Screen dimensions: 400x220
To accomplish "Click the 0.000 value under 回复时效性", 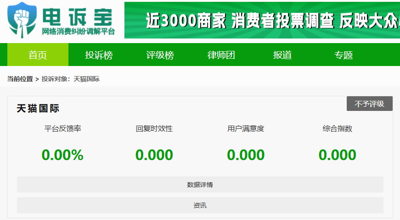I will point(154,155).
